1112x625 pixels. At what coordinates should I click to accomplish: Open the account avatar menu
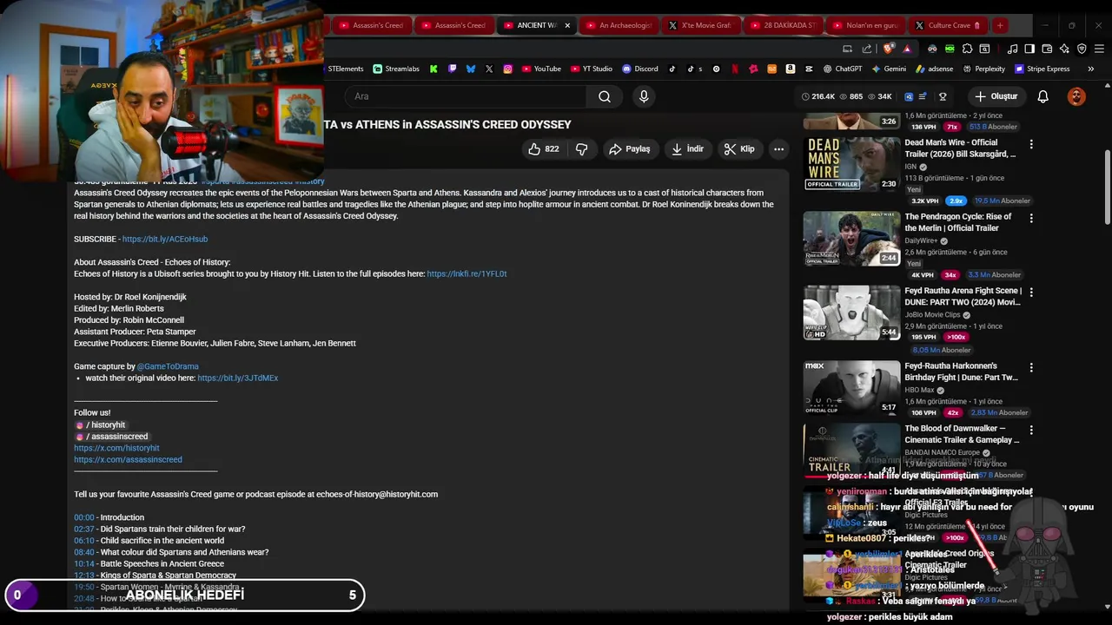pyautogui.click(x=1076, y=96)
